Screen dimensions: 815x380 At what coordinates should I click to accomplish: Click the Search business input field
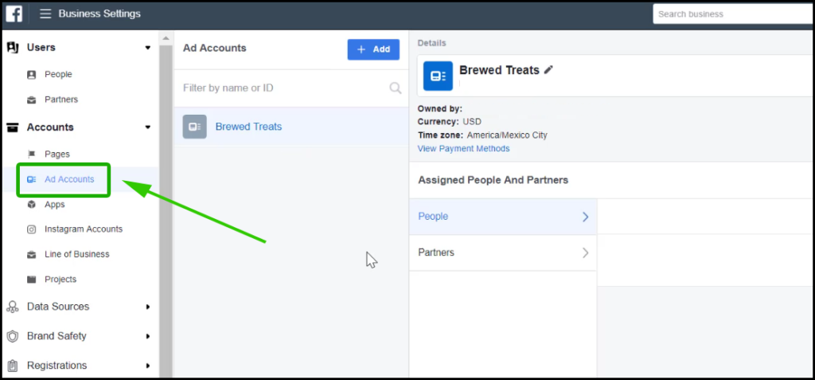[x=733, y=14]
